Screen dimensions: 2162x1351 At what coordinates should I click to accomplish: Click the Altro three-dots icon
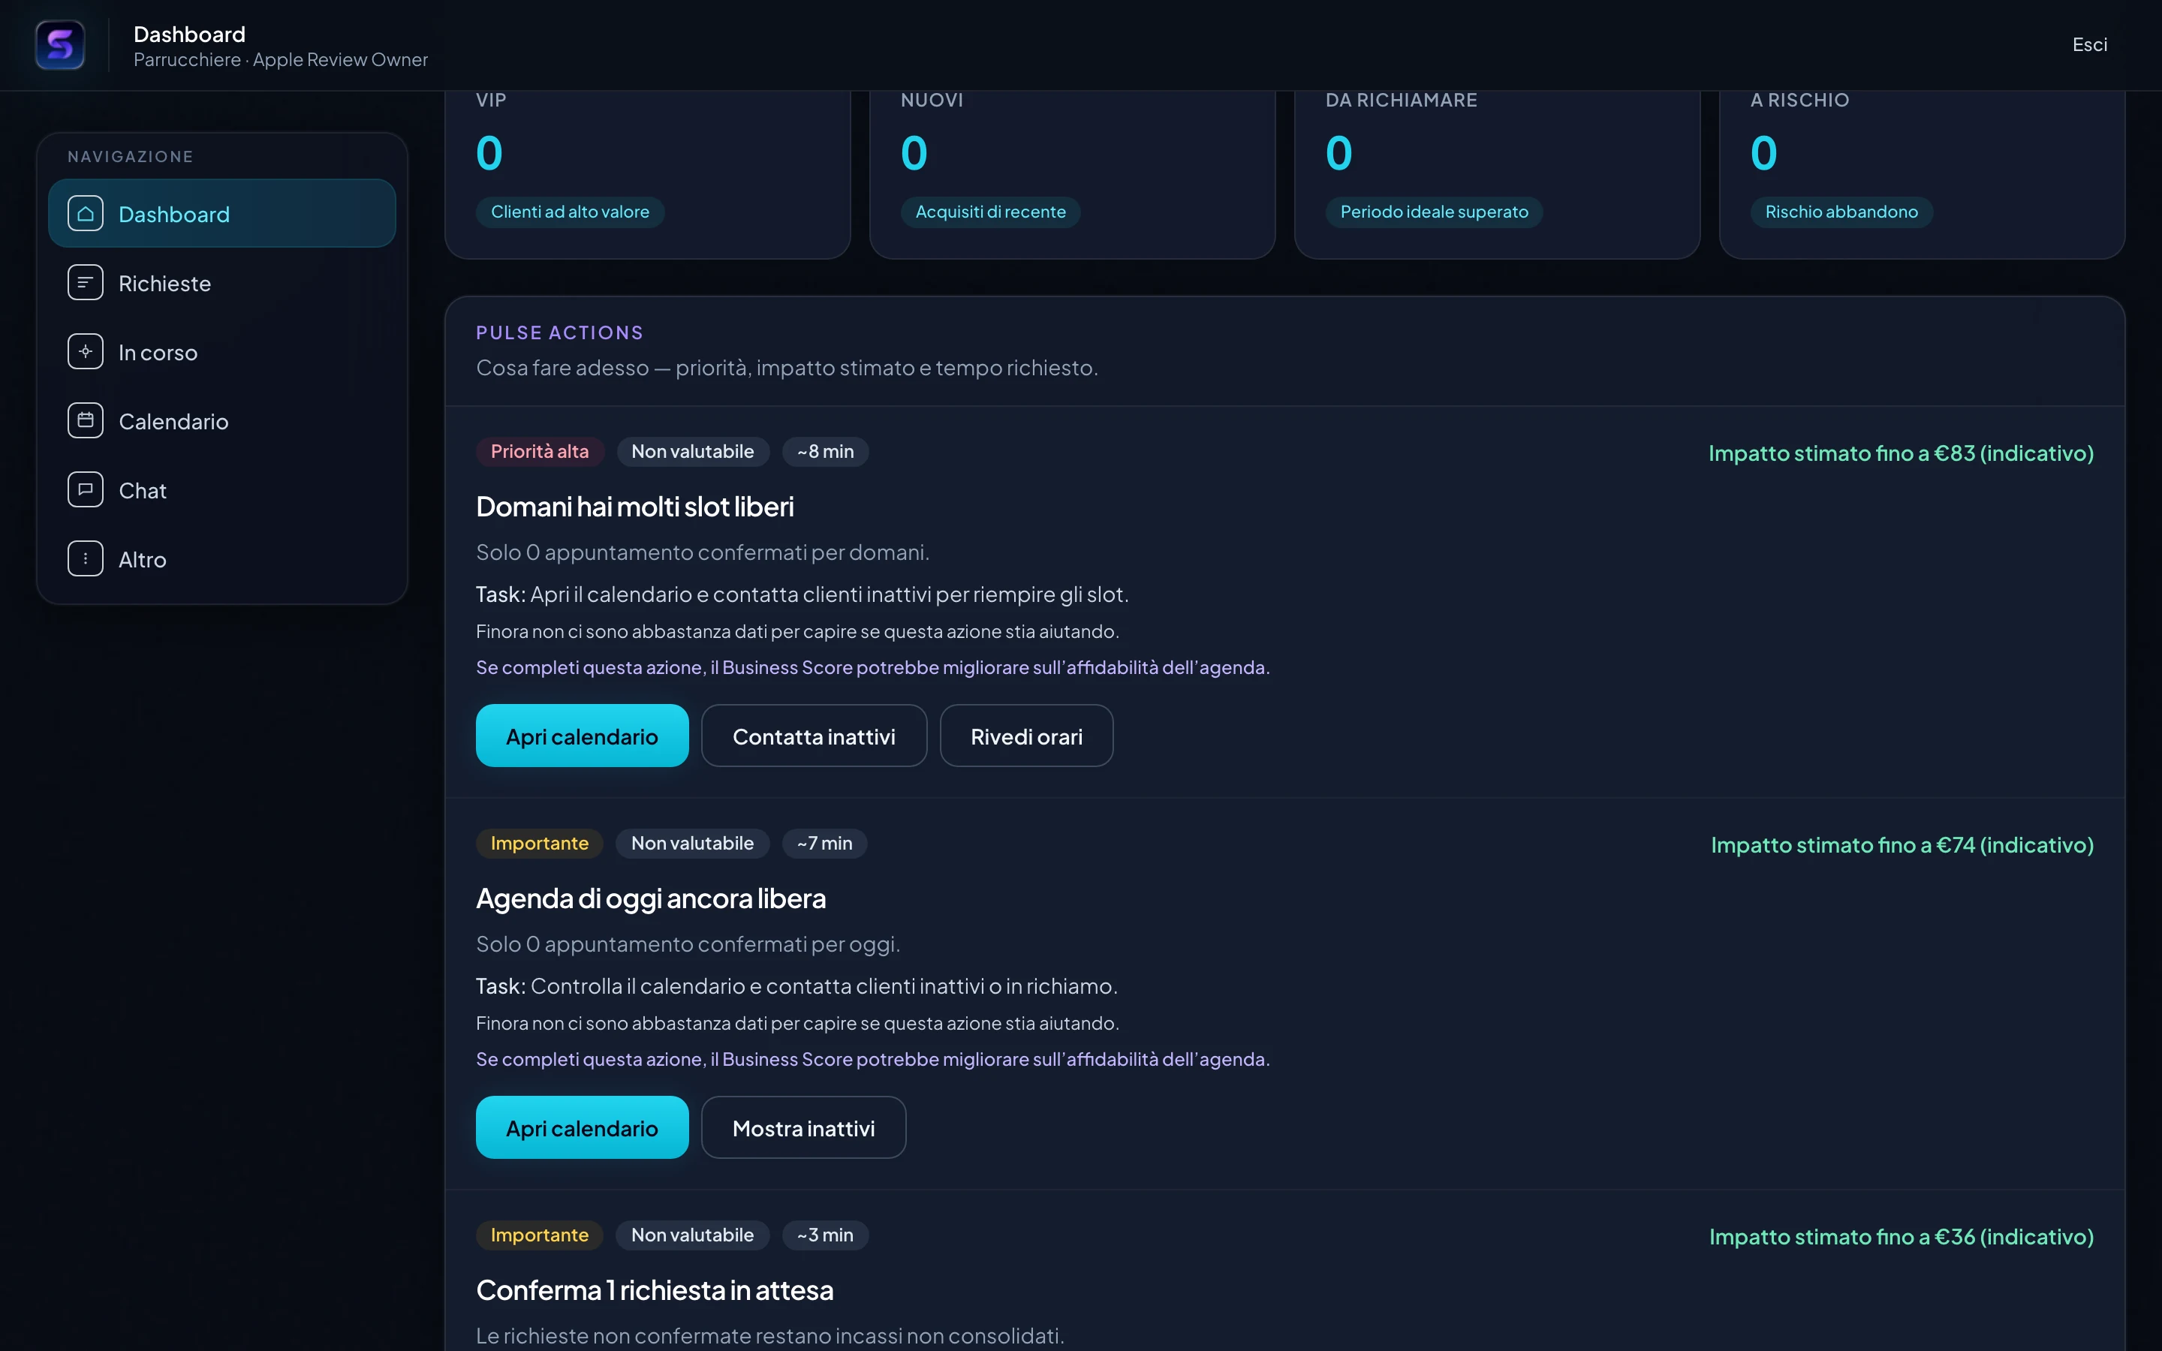pyautogui.click(x=85, y=559)
